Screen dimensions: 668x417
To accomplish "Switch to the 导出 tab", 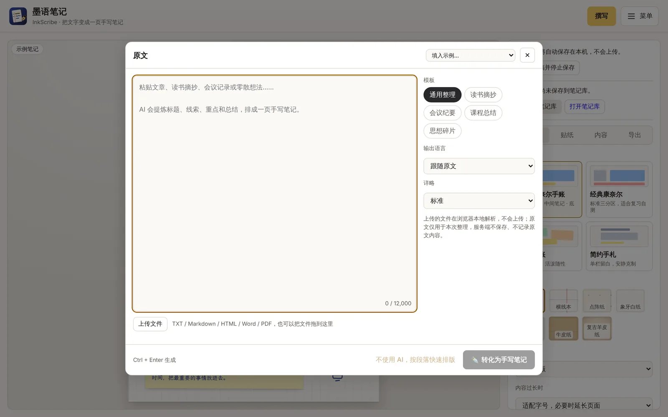I will coord(635,135).
